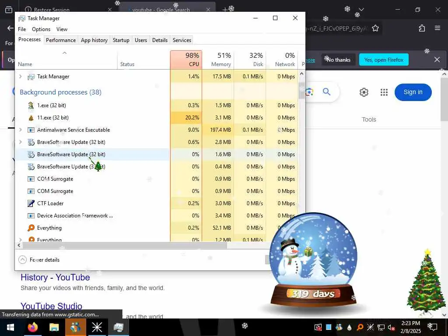The image size is (448, 336).
Task: Open the Windows Start menu
Action: 10,327
